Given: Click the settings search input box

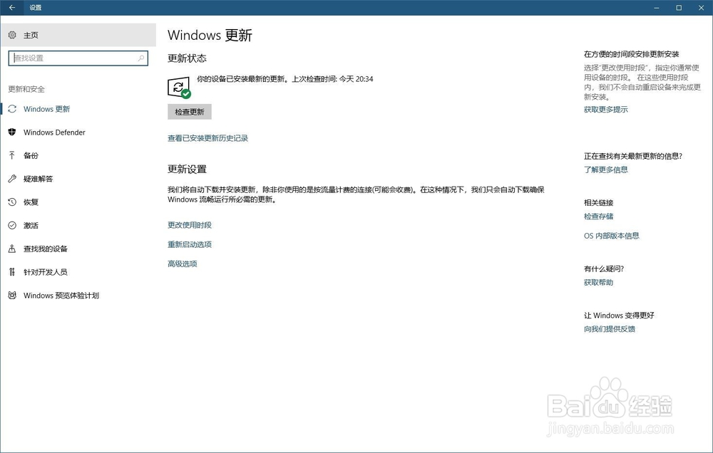Looking at the screenshot, I should pyautogui.click(x=78, y=58).
